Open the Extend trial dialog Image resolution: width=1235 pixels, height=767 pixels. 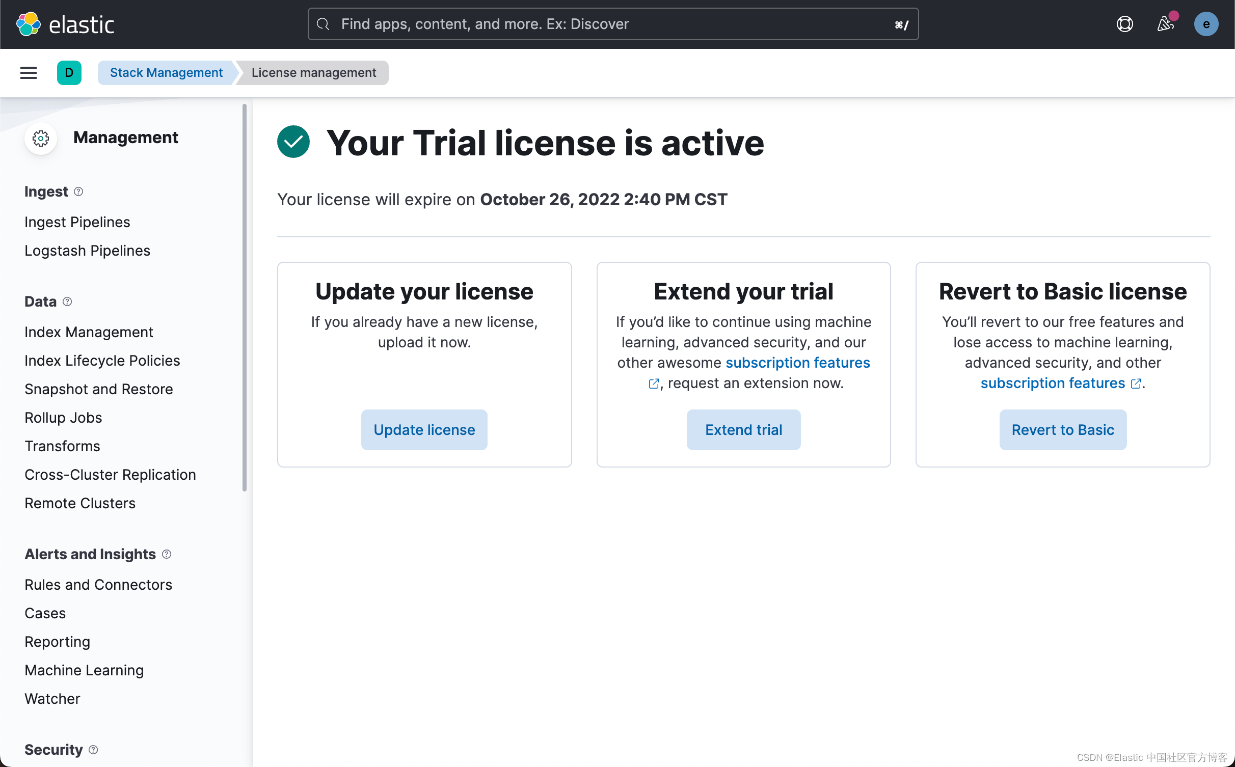point(743,429)
